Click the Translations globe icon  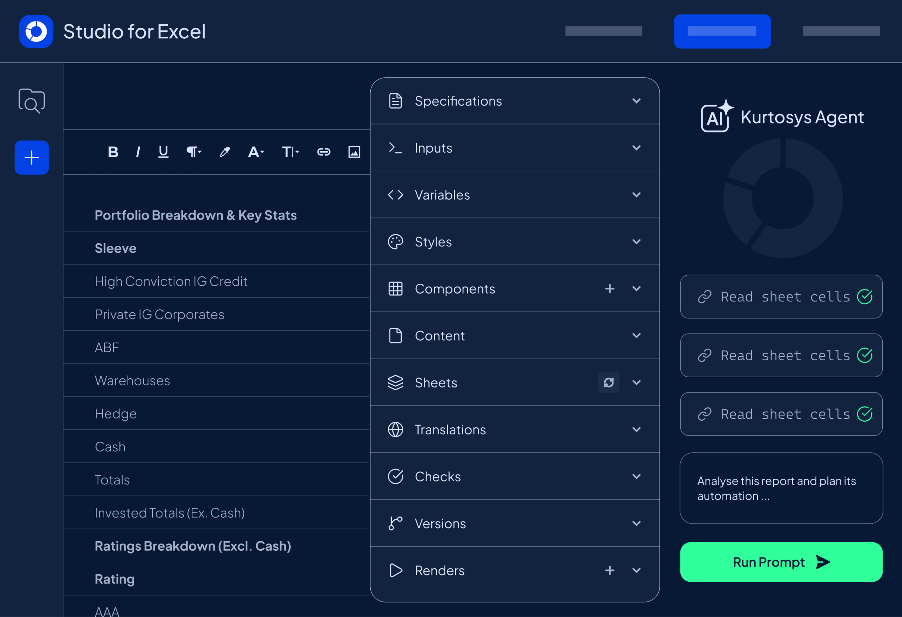[x=395, y=430]
